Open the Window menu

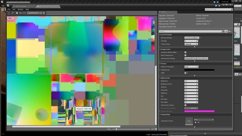click(x=20, y=9)
